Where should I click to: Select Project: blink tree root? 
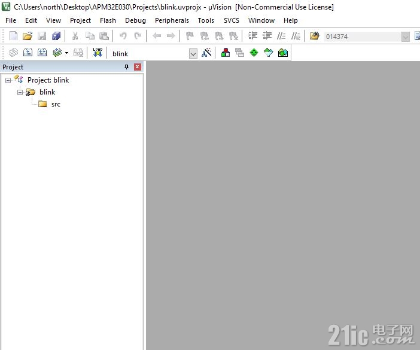pyautogui.click(x=48, y=80)
